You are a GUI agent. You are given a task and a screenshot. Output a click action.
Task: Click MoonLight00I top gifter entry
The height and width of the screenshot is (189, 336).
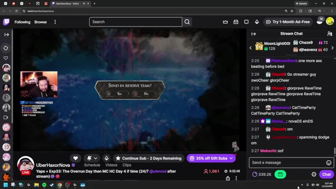click(x=273, y=46)
